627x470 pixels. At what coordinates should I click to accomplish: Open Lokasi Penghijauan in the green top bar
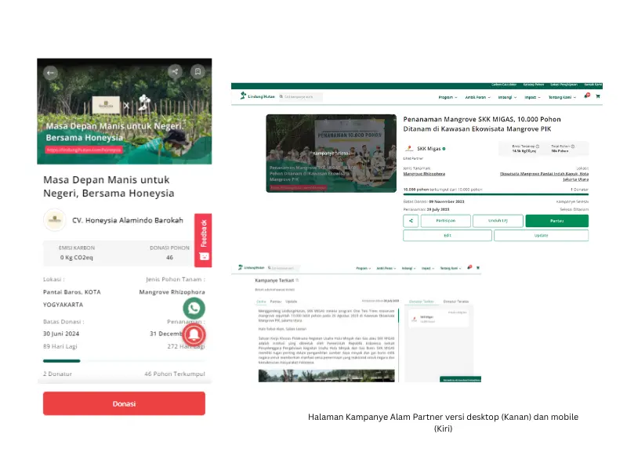click(x=564, y=85)
